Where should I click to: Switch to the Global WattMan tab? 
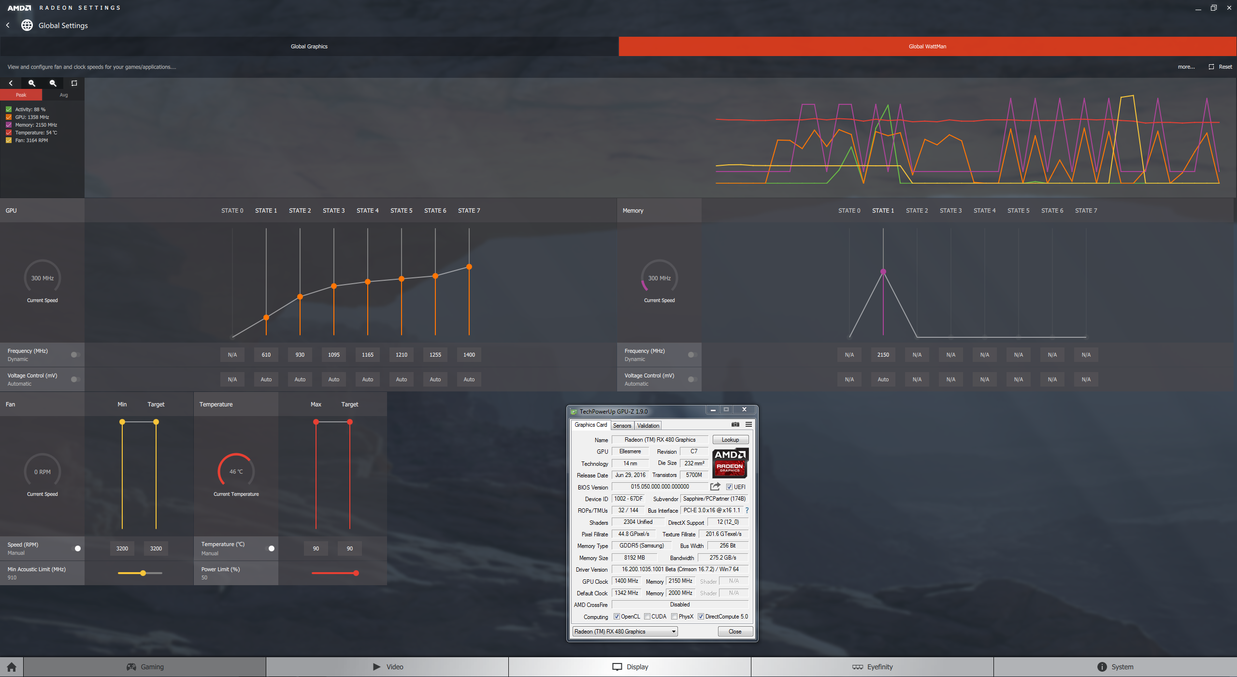tap(928, 46)
